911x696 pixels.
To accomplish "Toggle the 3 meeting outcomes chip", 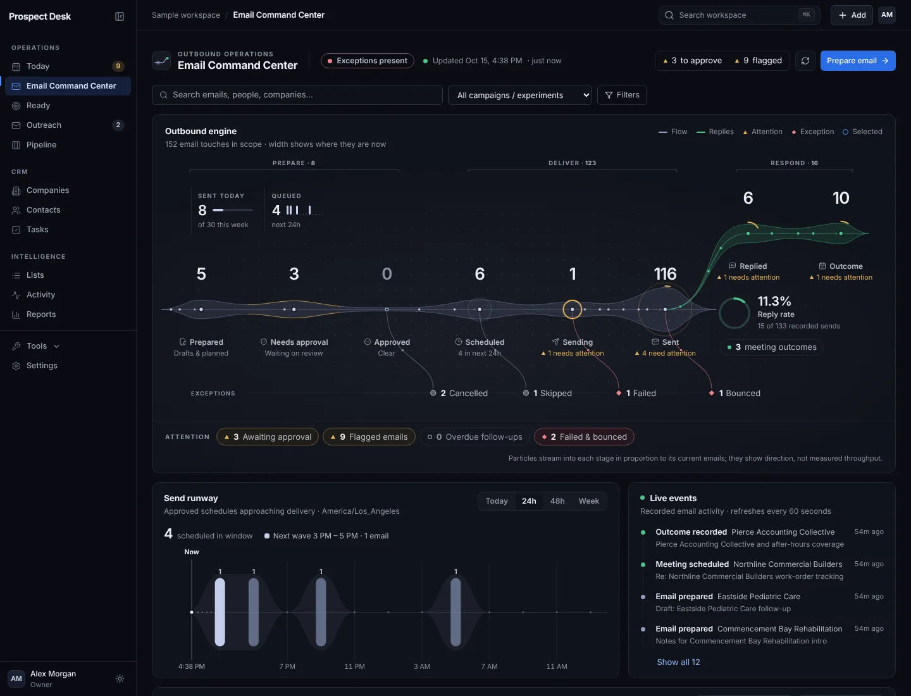I will pos(772,347).
